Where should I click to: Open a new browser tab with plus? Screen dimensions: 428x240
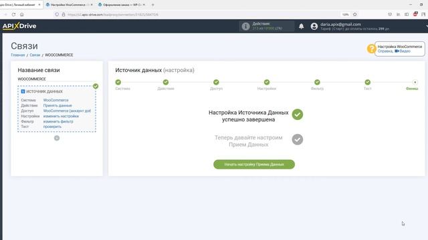pyautogui.click(x=153, y=5)
